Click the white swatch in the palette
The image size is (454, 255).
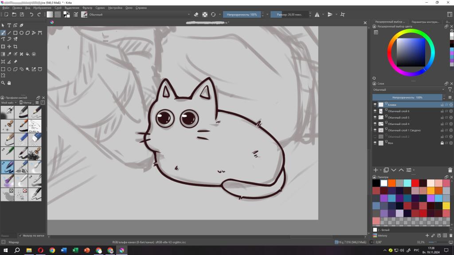point(384,183)
